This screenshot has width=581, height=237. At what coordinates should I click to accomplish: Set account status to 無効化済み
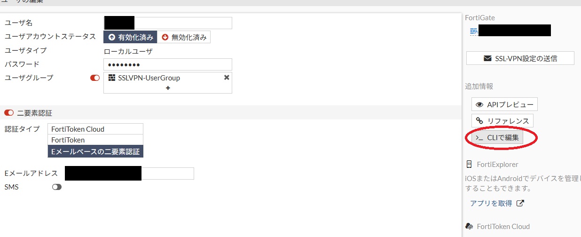coord(184,38)
